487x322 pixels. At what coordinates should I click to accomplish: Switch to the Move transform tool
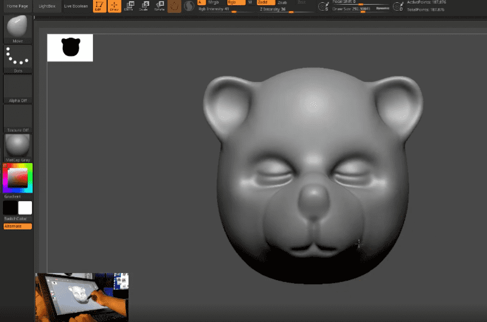click(130, 6)
